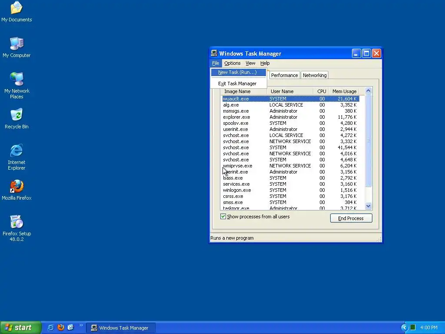Launch Internet Explorer from Quick Launch
The height and width of the screenshot is (334, 445).
click(x=50, y=327)
